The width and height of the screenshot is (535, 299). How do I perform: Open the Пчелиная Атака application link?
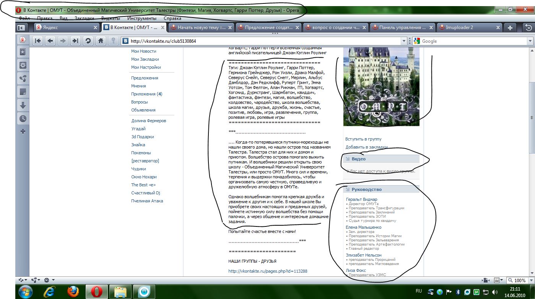coord(147,201)
